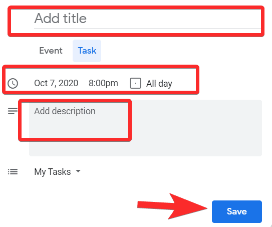The image size is (272, 227).
Task: Save the task with the Save button
Action: pos(237,211)
